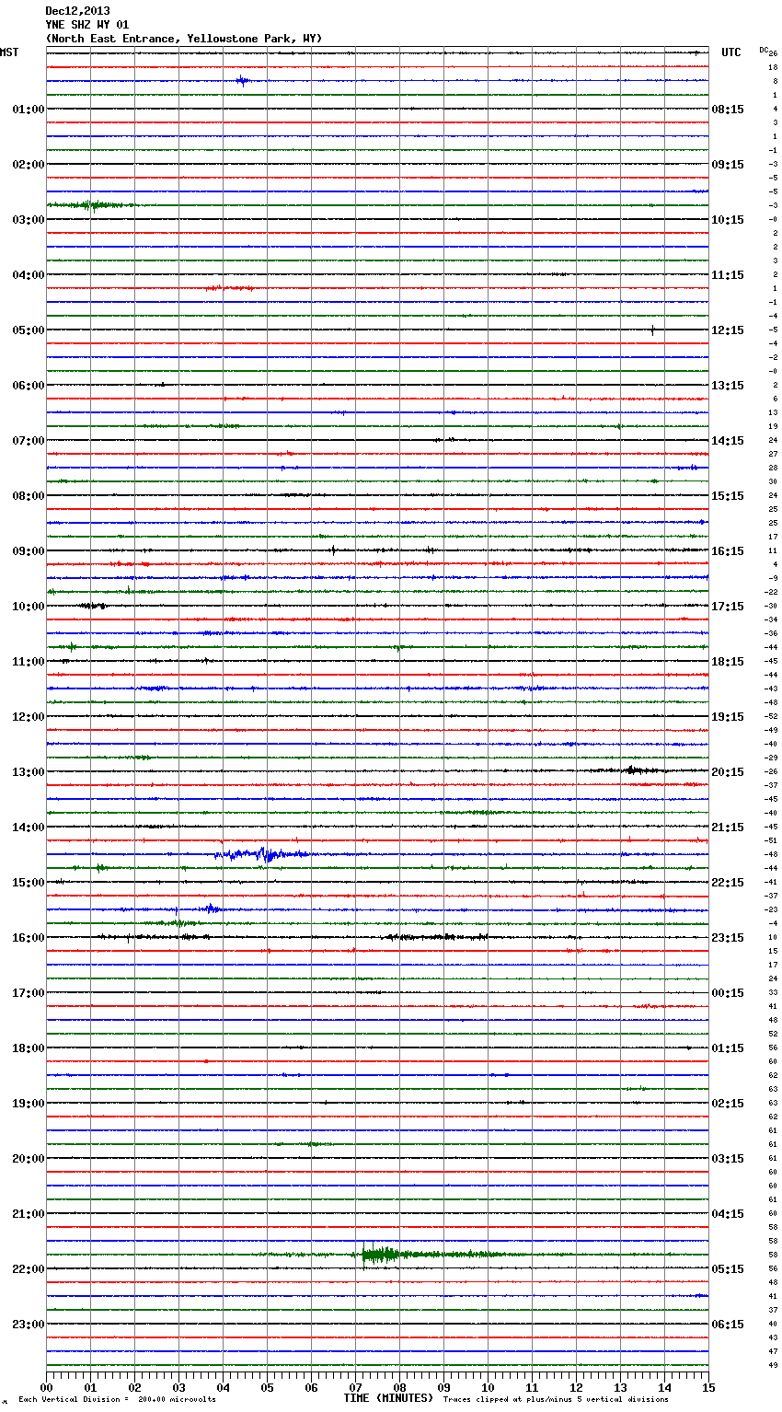The width and height of the screenshot is (782, 1412).
Task: Click the 09:15 UTC time label
Action: point(728,165)
